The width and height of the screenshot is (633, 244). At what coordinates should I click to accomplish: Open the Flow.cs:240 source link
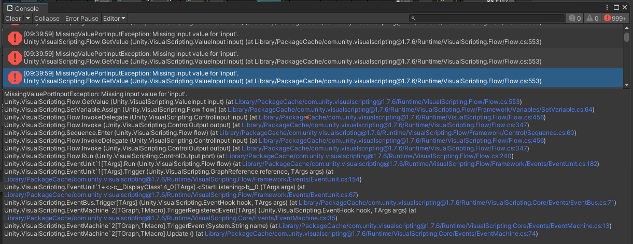click(x=369, y=156)
